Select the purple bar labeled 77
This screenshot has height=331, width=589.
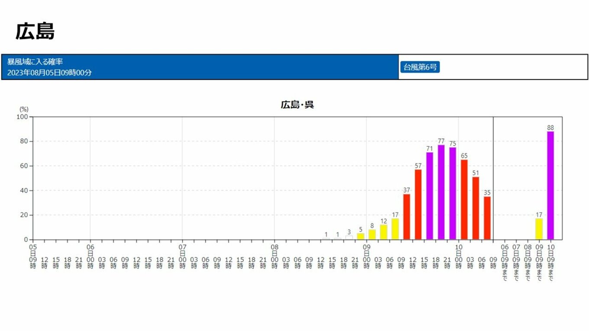[441, 192]
